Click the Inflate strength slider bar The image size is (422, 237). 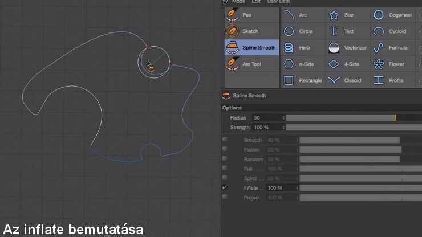pyautogui.click(x=354, y=187)
